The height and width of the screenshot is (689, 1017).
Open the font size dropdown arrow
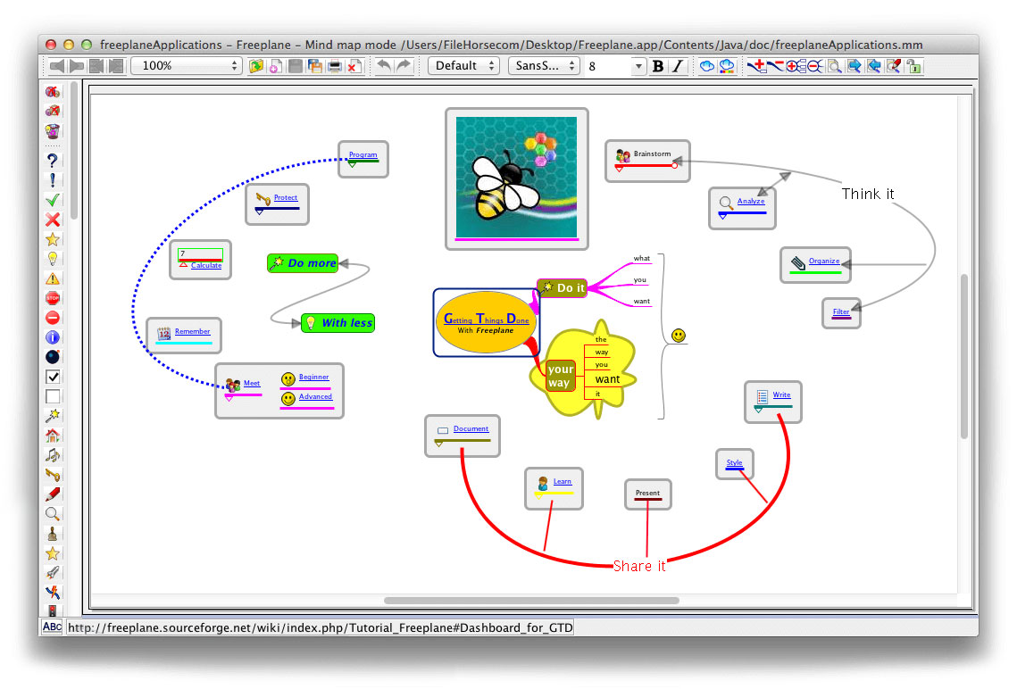pos(639,66)
